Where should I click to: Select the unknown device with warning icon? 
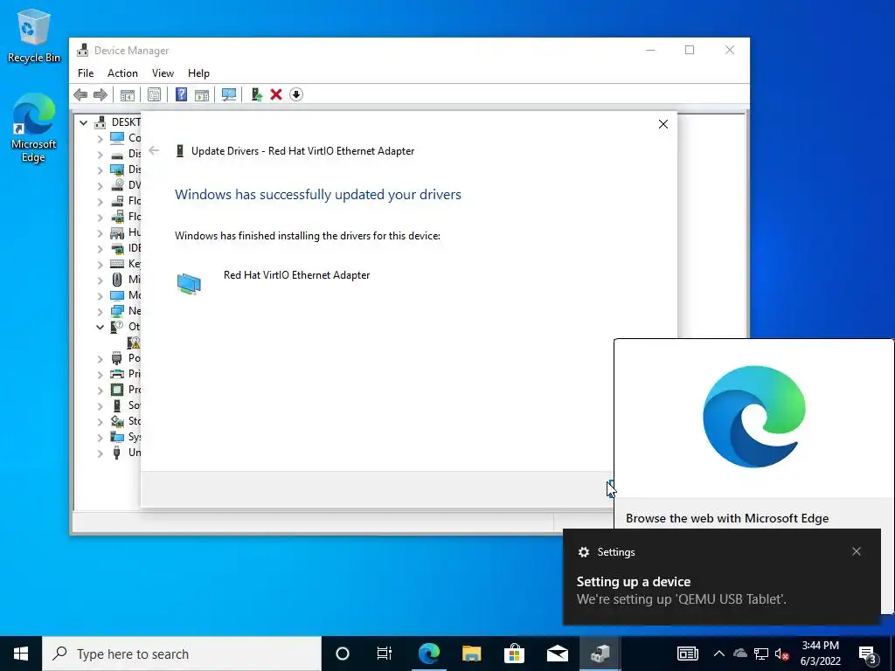click(x=134, y=342)
